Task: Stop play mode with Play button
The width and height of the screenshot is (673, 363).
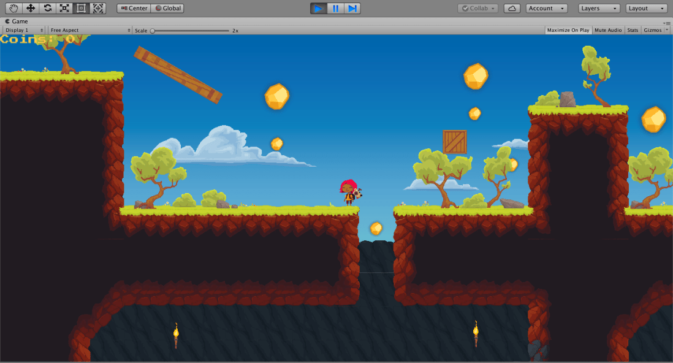Action: coord(318,9)
